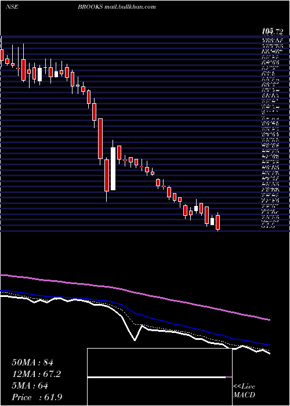Screen dimensions: 290x406
Task: Click the 5MA : 64 readout
Action: tap(30, 386)
